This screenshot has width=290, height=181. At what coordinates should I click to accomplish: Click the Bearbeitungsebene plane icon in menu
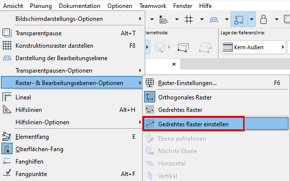pyautogui.click(x=7, y=58)
